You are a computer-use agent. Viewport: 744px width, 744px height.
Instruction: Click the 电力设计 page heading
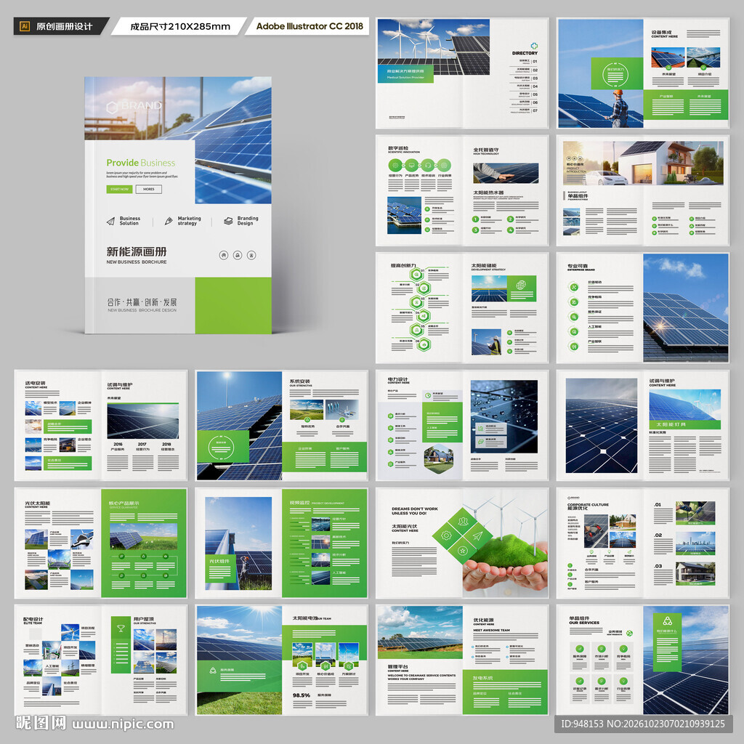[x=397, y=379]
